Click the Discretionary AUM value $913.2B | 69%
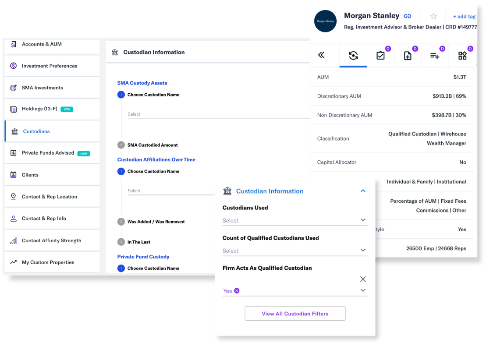This screenshot has height=343, width=504. 449,96
